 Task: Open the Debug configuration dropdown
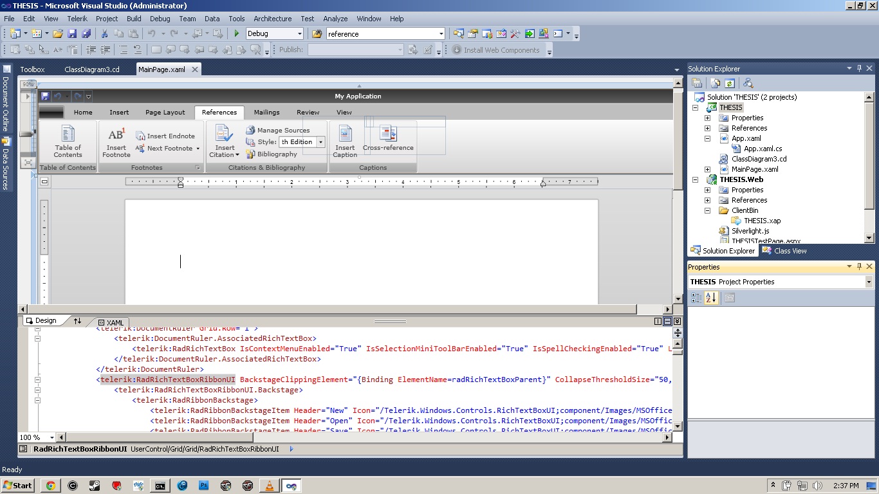[x=299, y=34]
